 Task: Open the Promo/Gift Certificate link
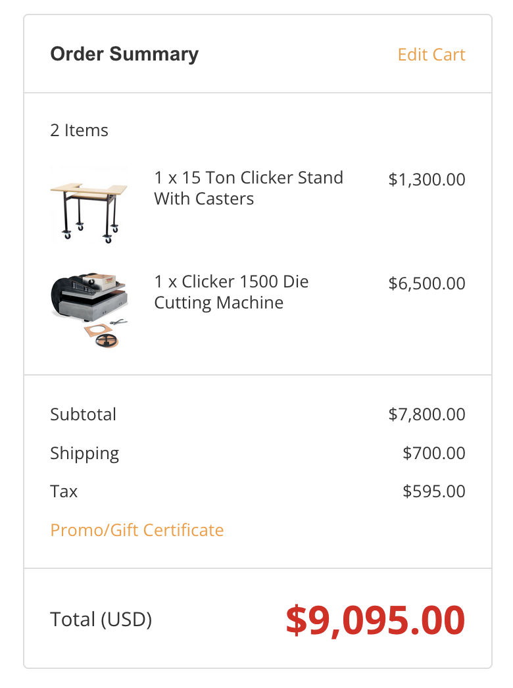coord(137,530)
